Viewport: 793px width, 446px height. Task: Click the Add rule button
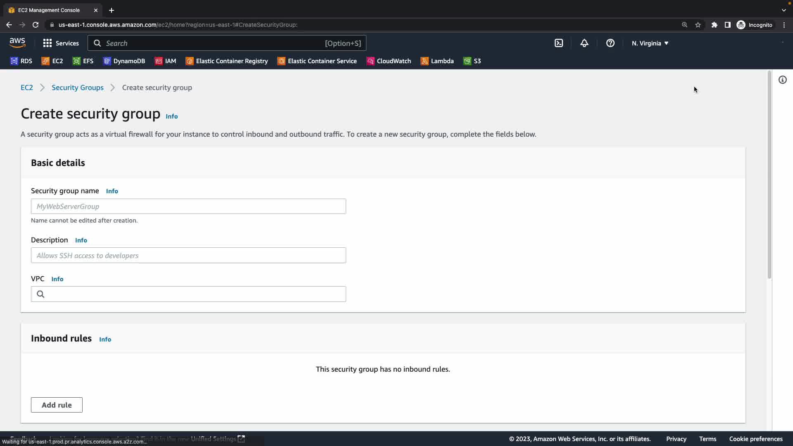click(57, 405)
